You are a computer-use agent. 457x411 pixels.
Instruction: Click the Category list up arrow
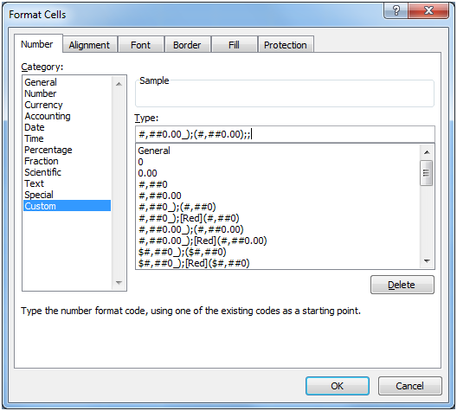[x=119, y=84]
